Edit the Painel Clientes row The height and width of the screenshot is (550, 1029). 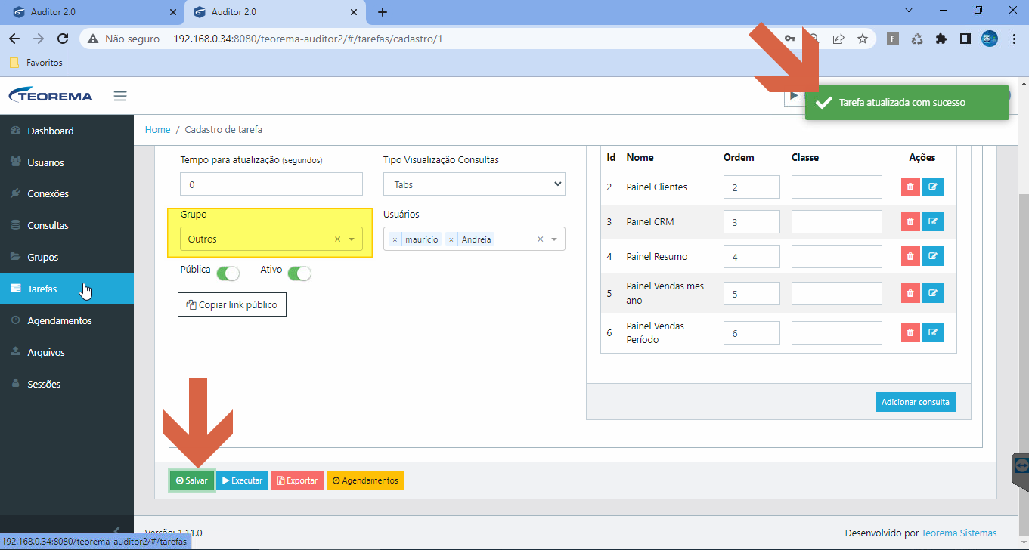point(933,187)
